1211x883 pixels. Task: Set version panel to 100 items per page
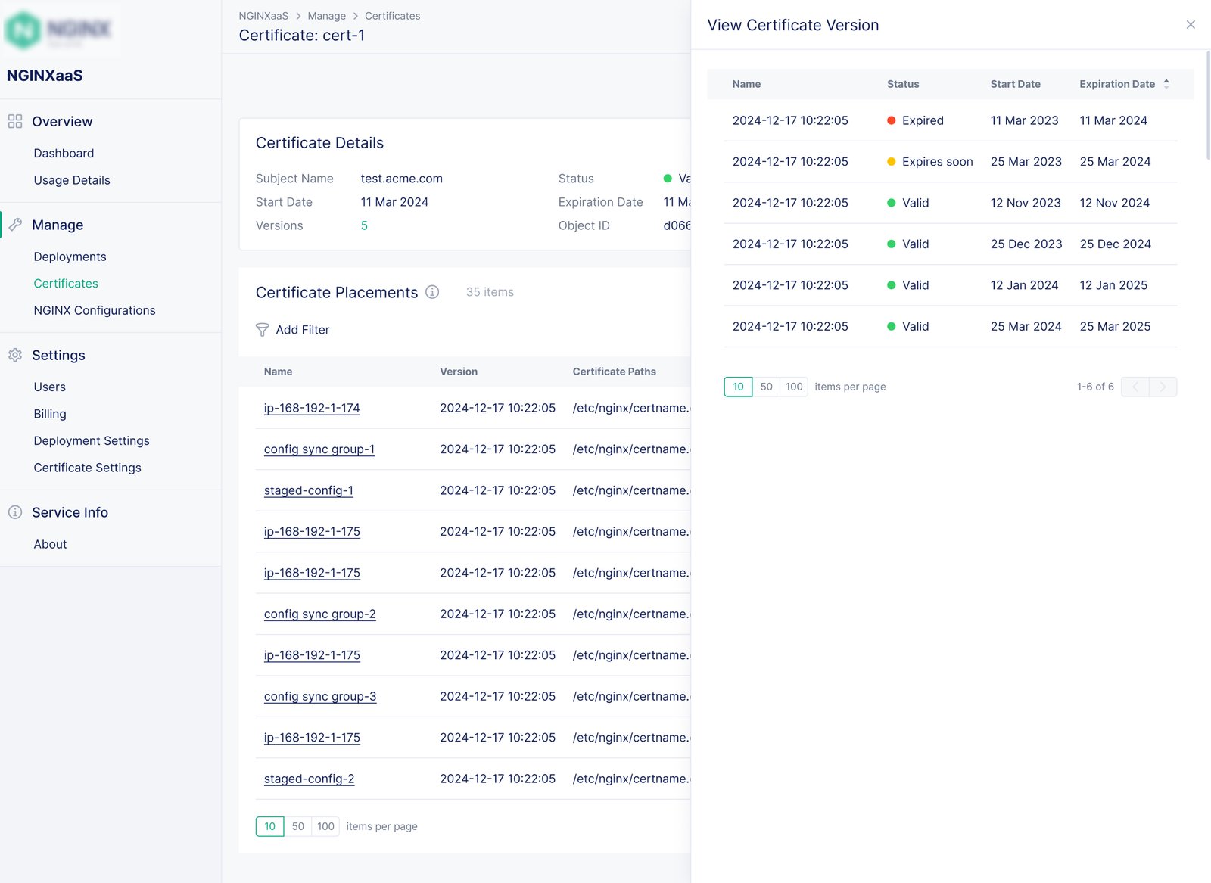[x=794, y=387]
